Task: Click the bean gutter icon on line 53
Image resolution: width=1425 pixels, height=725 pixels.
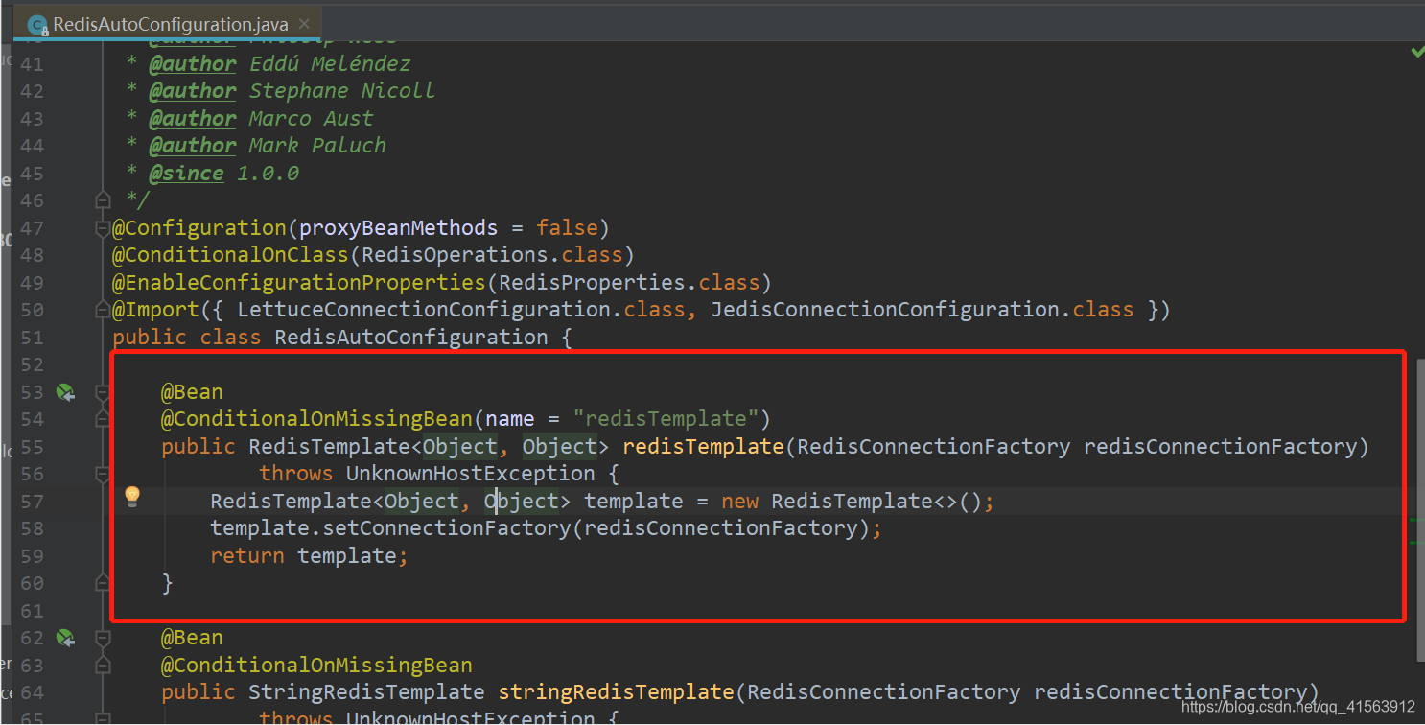Action: coord(65,392)
